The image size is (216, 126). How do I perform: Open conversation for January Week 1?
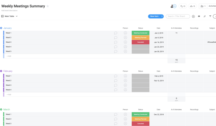(x=116, y=33)
